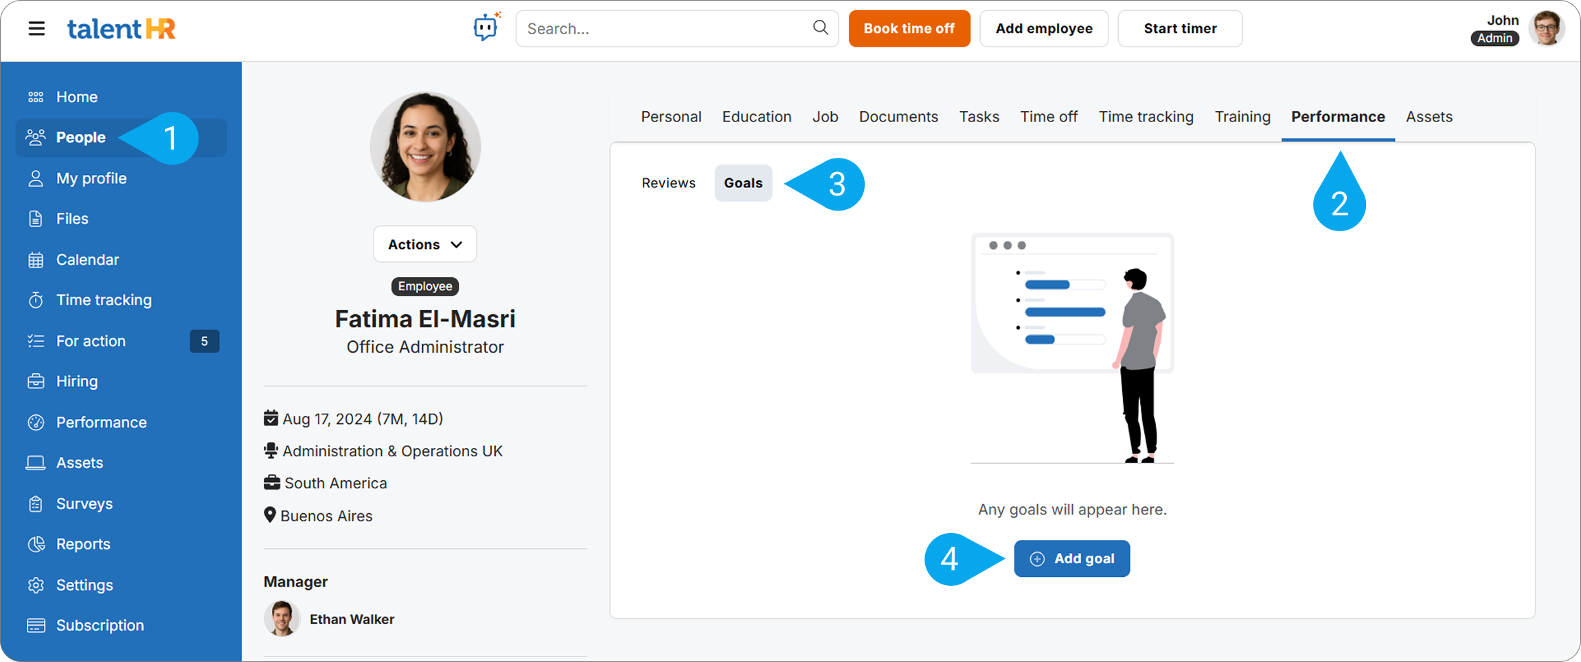Viewport: 1581px width, 662px height.
Task: Open Files in the sidebar
Action: (x=72, y=219)
